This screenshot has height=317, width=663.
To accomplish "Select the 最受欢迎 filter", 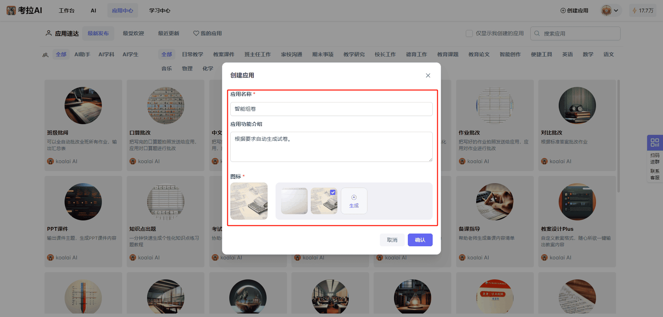I will click(133, 33).
